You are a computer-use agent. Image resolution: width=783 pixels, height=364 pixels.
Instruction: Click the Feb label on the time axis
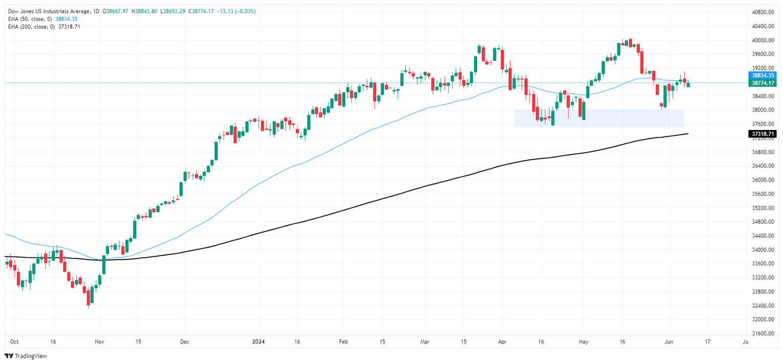[x=344, y=343]
